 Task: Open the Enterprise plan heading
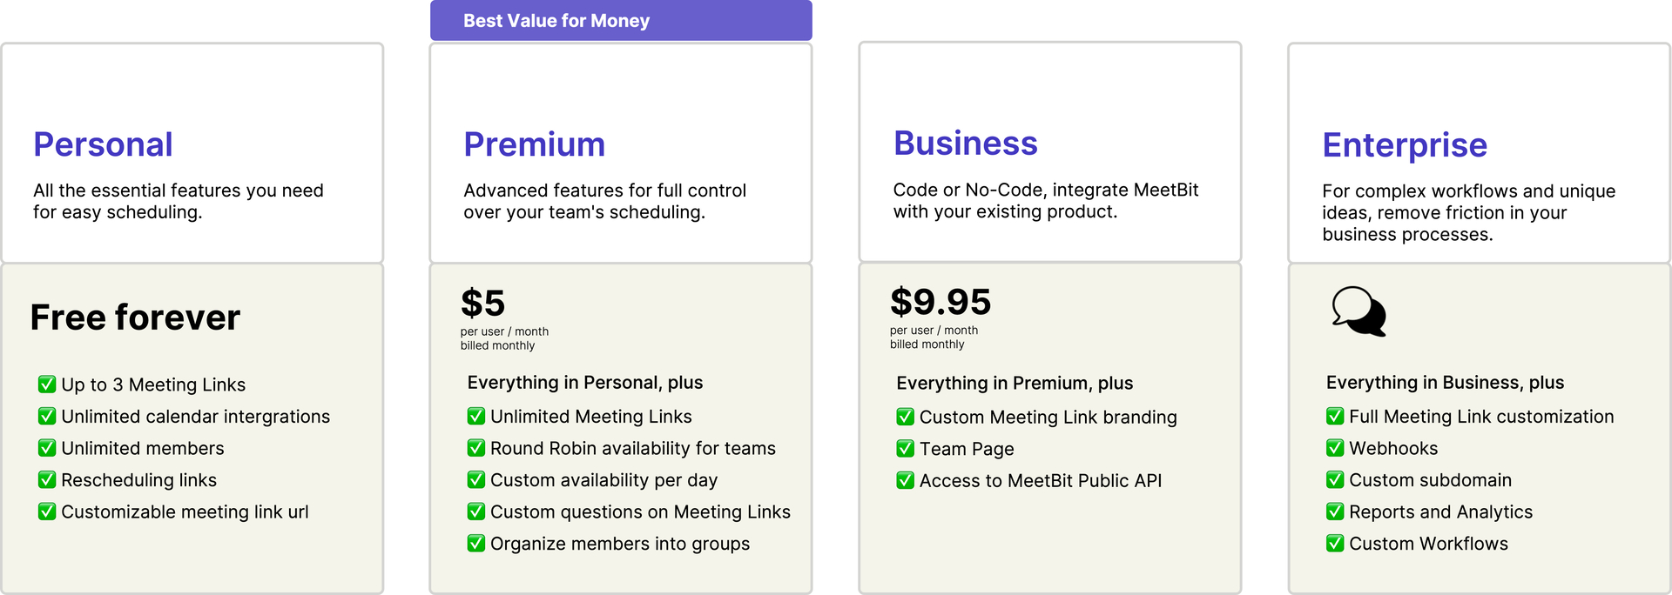pos(1405,145)
